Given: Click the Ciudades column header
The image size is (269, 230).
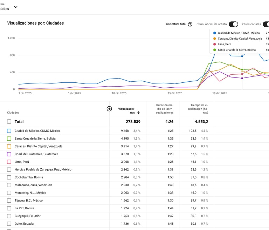Looking at the screenshot, I should 13,113.
